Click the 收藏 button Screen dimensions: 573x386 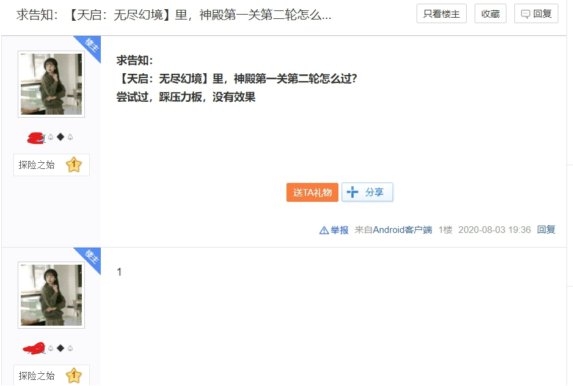click(491, 14)
